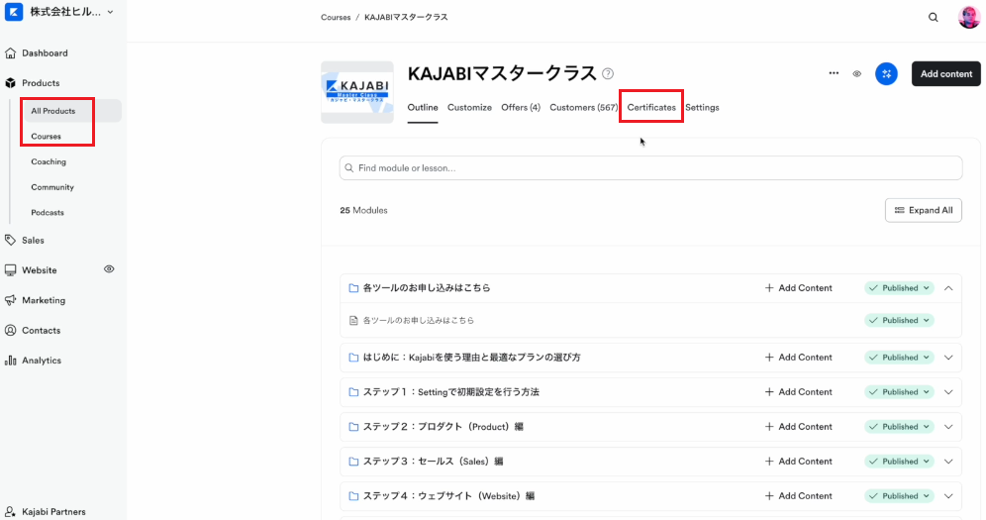Switch to the Outline tab
The width and height of the screenshot is (986, 520).
point(423,108)
